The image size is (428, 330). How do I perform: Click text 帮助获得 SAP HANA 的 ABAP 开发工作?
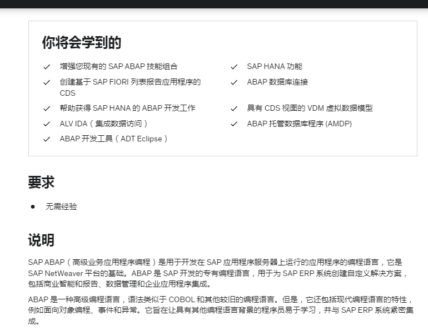click(127, 108)
